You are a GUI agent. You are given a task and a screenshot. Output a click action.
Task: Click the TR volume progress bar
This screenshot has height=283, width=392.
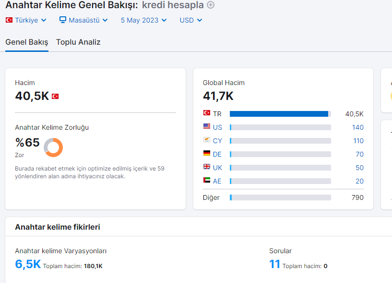coord(280,114)
